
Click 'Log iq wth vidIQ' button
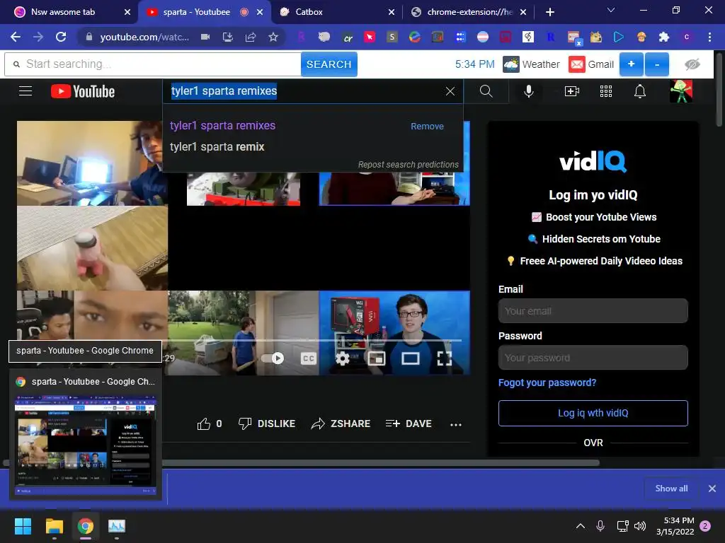point(593,413)
